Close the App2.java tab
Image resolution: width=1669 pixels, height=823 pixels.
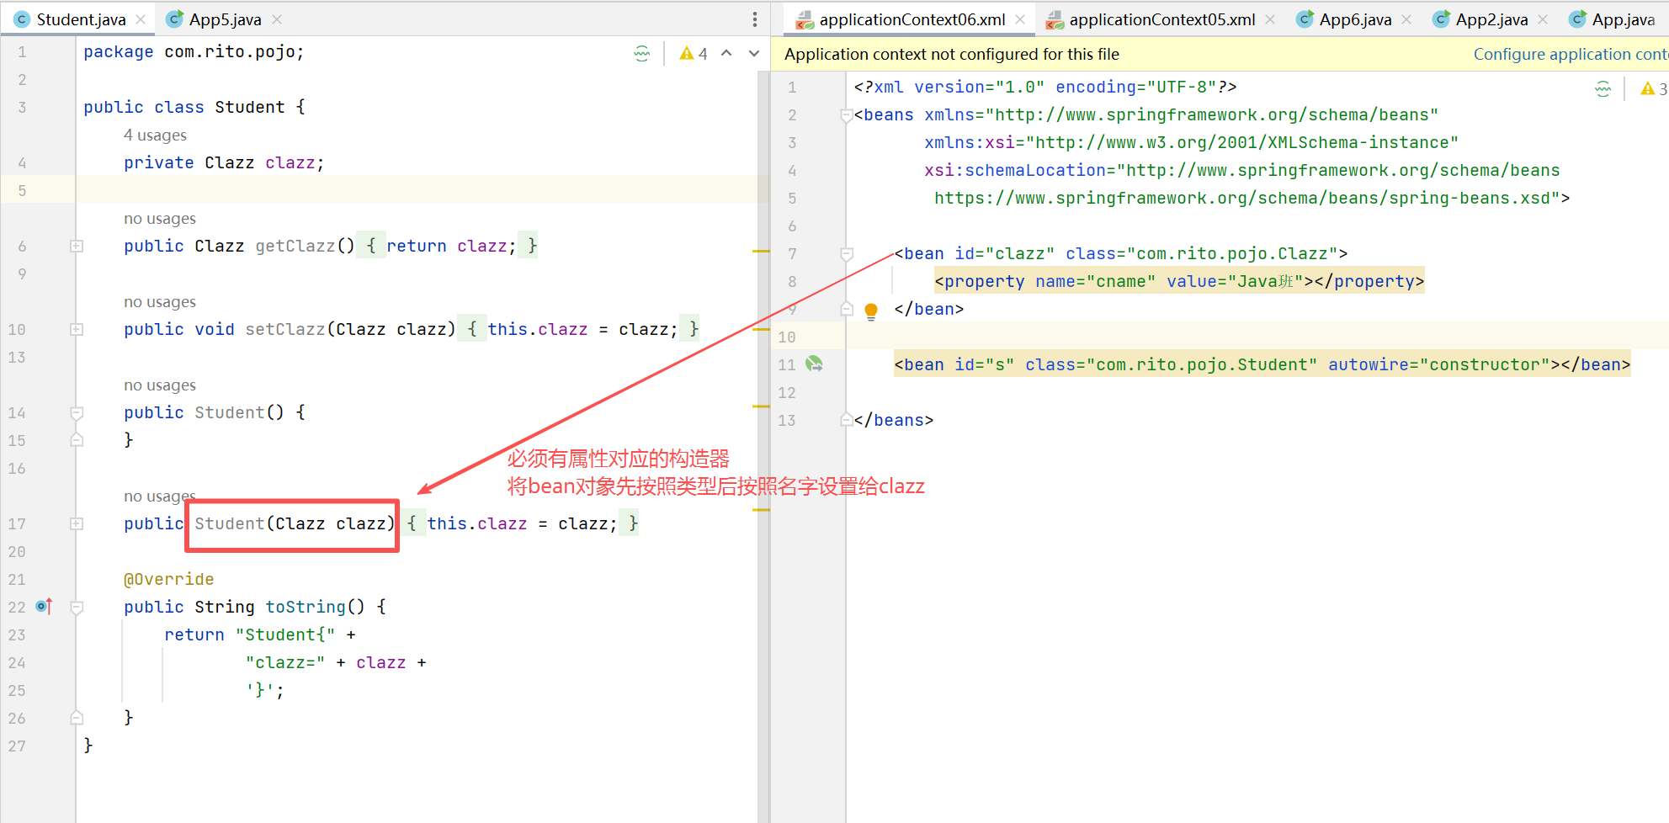click(x=1543, y=19)
